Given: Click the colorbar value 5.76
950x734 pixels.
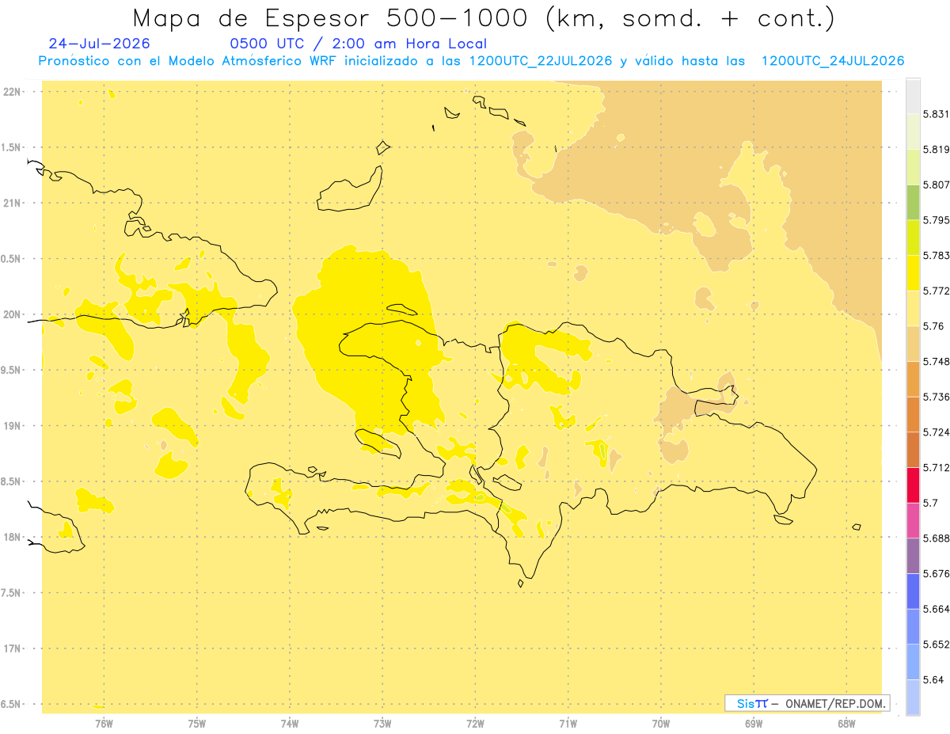Looking at the screenshot, I should pos(933,326).
